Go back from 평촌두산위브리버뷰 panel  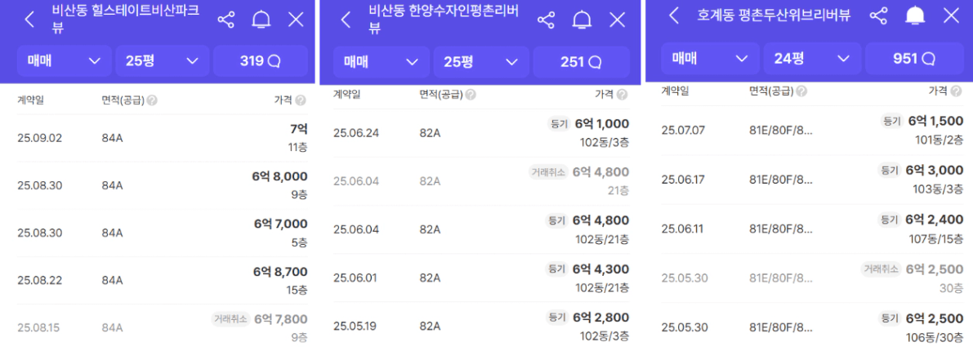674,16
